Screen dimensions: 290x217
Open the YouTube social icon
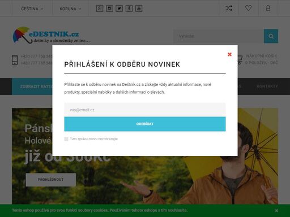coord(139,8)
